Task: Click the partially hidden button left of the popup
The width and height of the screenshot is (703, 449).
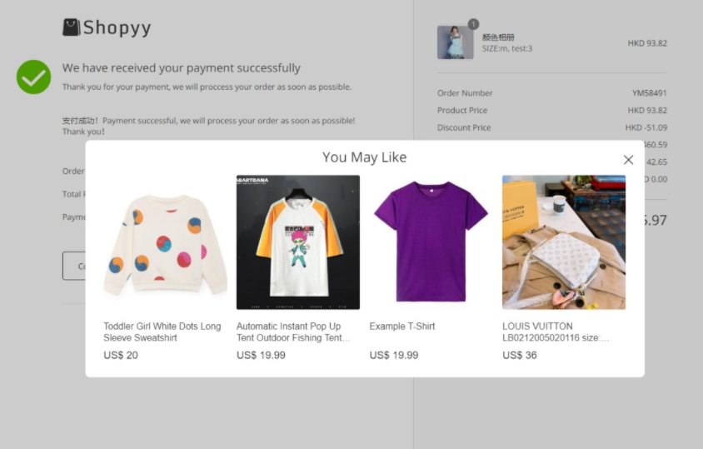Action: (x=74, y=266)
